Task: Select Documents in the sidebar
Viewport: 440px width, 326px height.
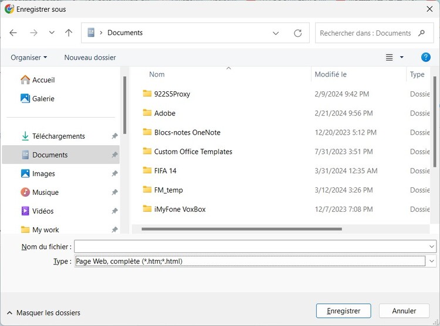Action: [x=60, y=155]
